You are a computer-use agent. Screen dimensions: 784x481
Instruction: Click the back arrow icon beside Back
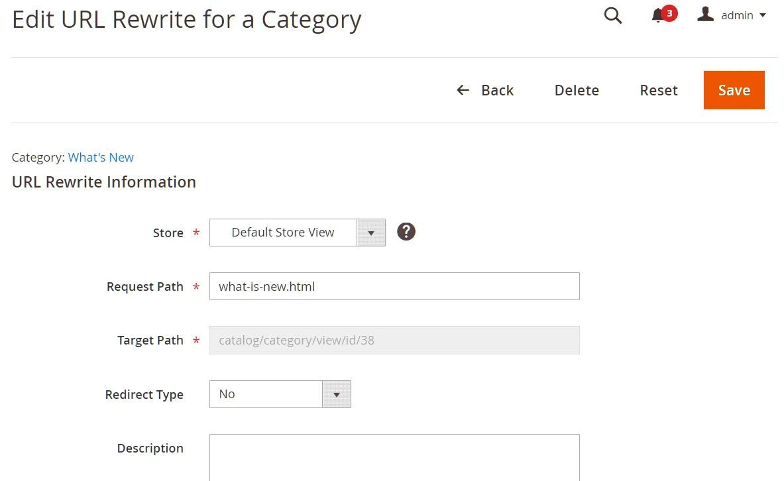[463, 90]
